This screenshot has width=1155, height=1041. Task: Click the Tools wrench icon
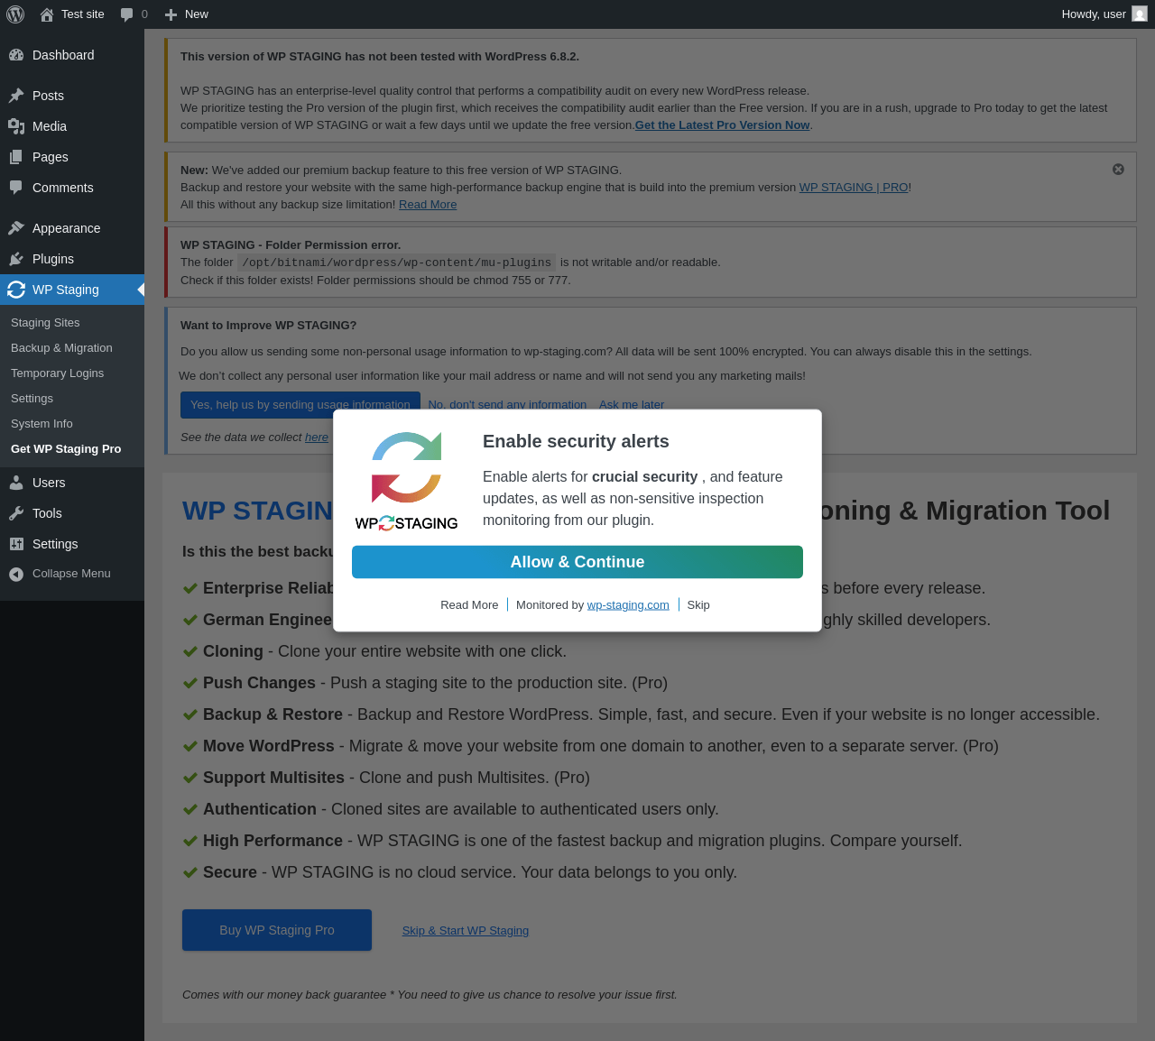16,513
